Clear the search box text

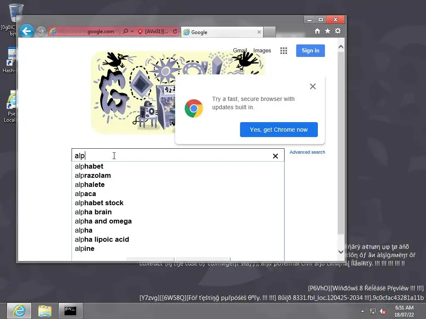(275, 156)
